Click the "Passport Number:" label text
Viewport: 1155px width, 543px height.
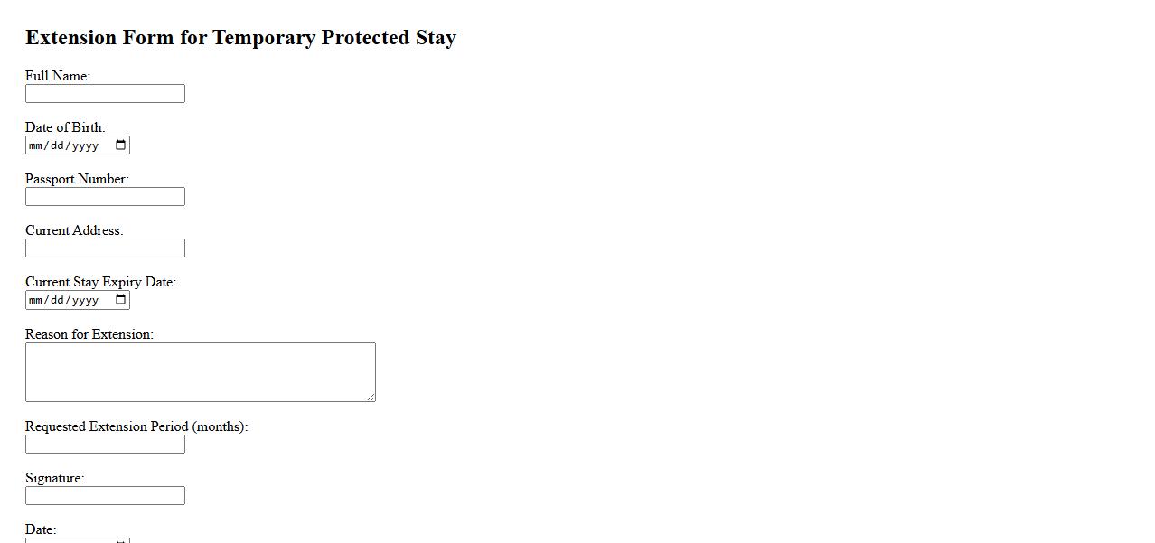coord(77,179)
